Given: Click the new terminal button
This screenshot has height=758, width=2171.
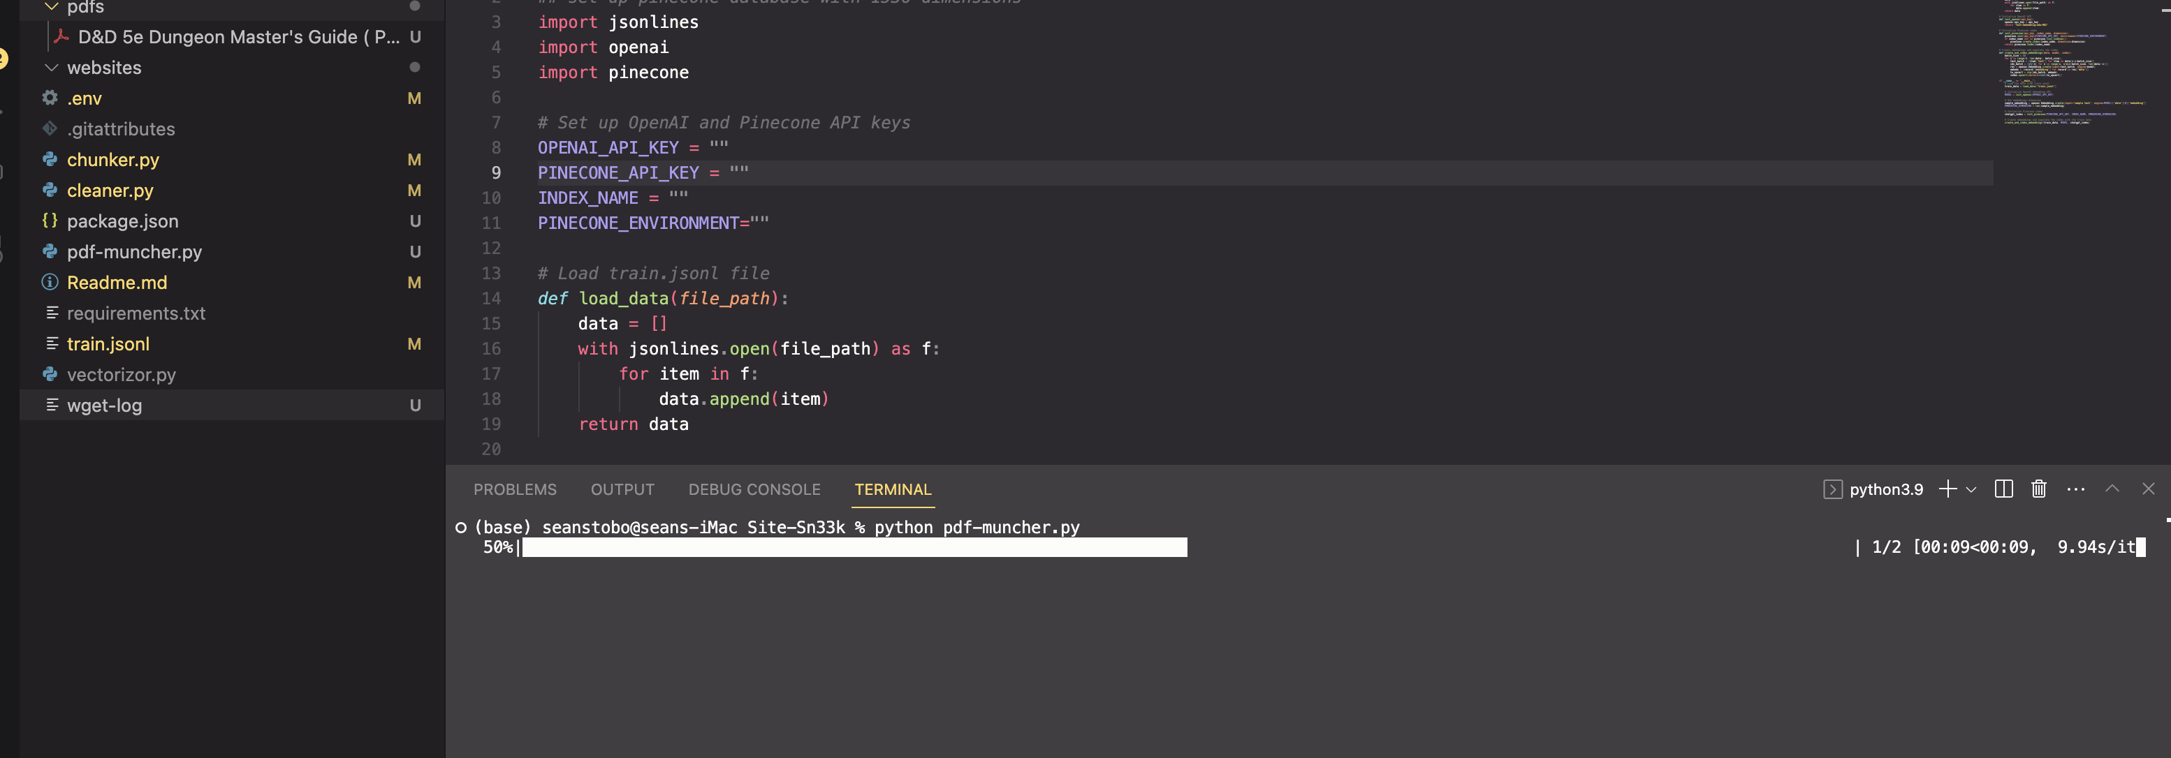Looking at the screenshot, I should [x=1947, y=489].
